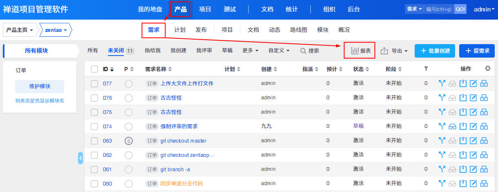
Task: Select the checkbox beside requirement 062
Action: [x=94, y=155]
